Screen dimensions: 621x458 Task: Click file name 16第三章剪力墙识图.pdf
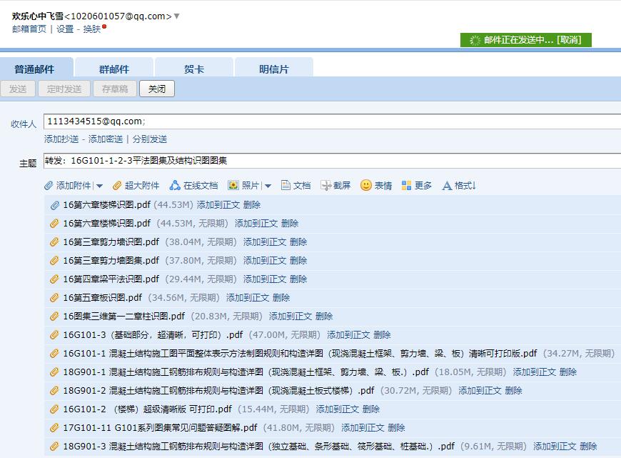(x=111, y=242)
